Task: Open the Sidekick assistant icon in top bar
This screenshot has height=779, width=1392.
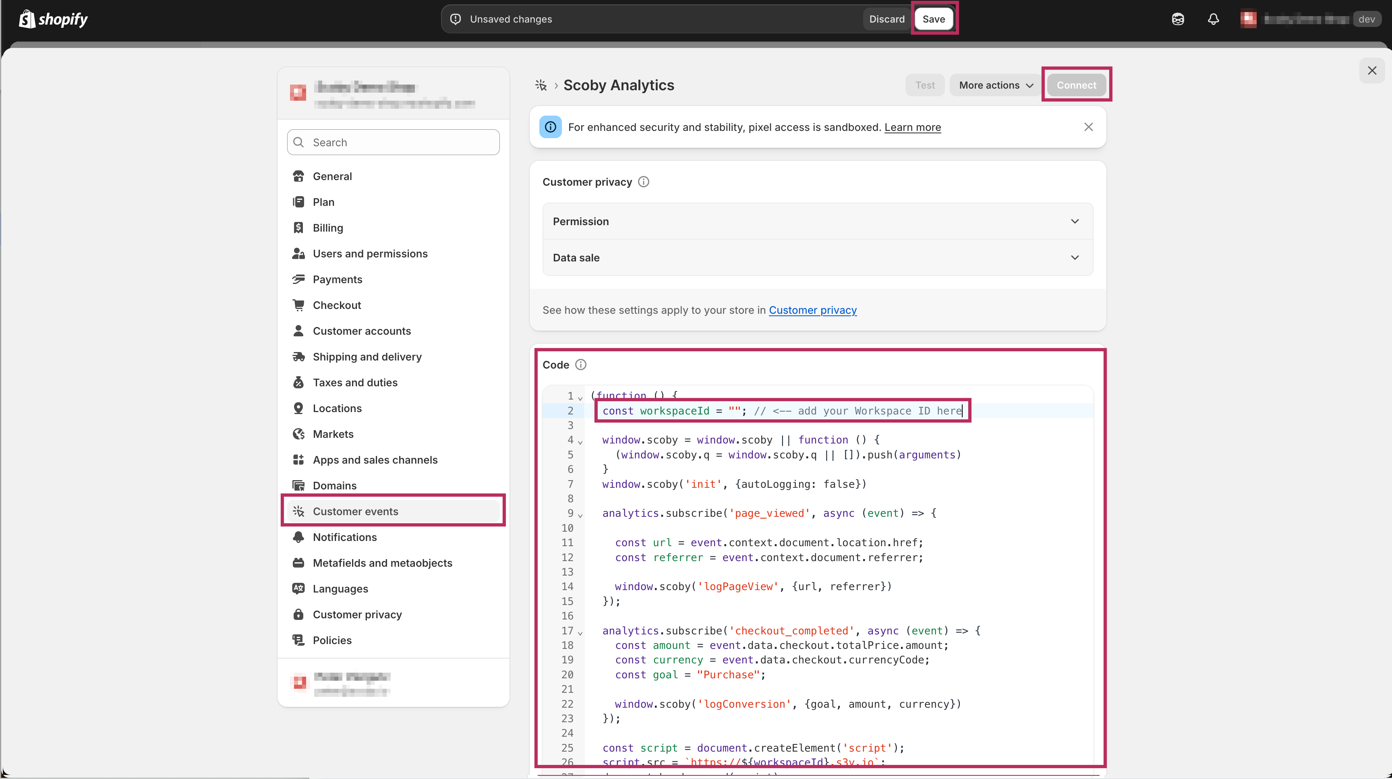Action: click(1178, 19)
